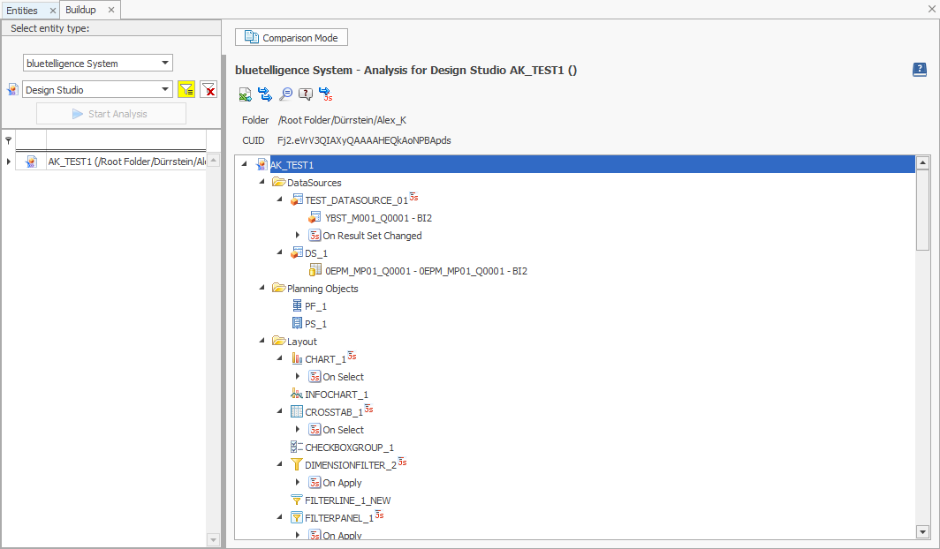Click the JS script arrow toolbar icon
Image resolution: width=940 pixels, height=549 pixels.
(x=325, y=94)
